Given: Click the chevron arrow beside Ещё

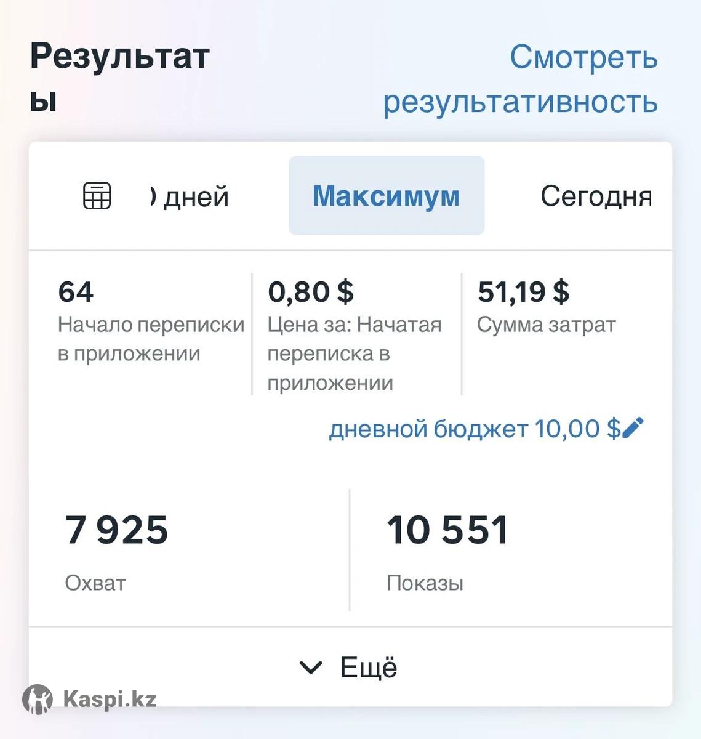Looking at the screenshot, I should click(x=310, y=667).
